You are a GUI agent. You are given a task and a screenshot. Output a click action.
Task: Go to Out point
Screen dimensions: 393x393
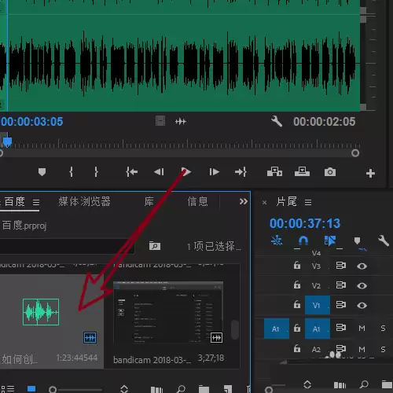(241, 172)
